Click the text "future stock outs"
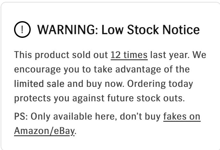220x150 pixels. 154,98
